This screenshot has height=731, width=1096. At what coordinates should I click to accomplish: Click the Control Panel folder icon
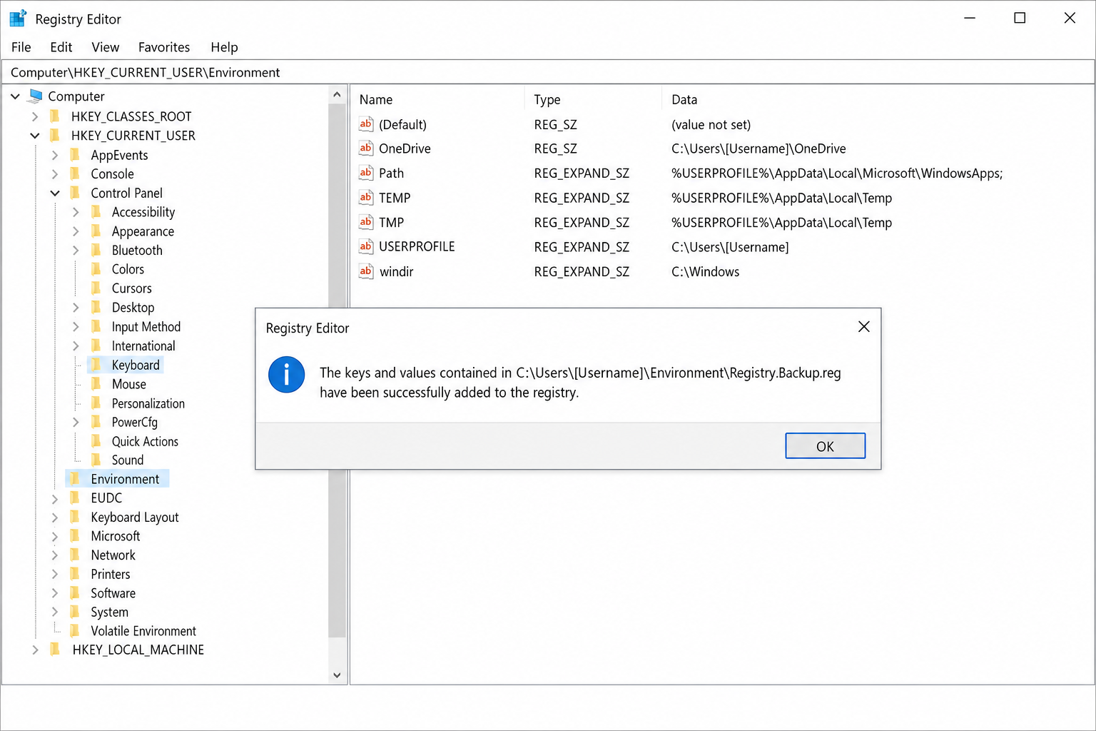(x=75, y=193)
